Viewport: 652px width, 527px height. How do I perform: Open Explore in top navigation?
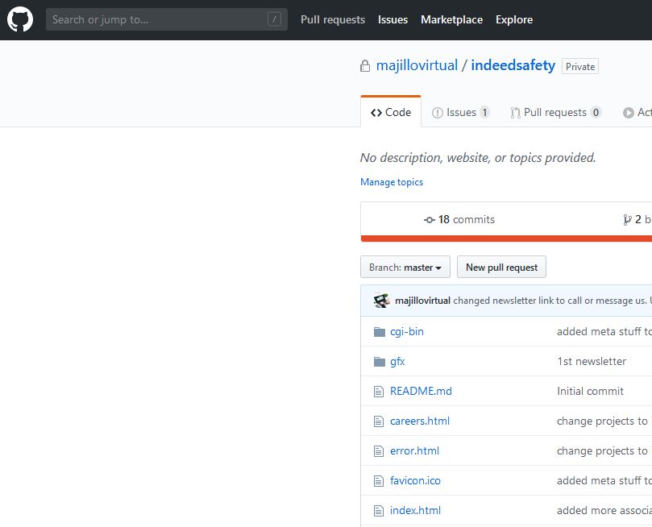pos(514,19)
